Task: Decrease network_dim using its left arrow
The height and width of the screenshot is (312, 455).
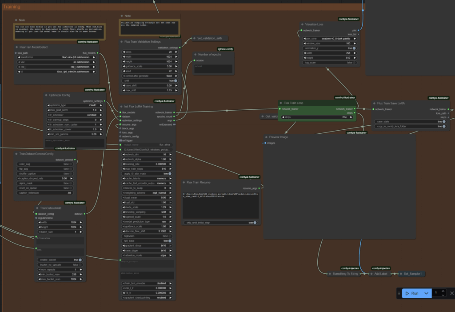Action: tap(123, 154)
